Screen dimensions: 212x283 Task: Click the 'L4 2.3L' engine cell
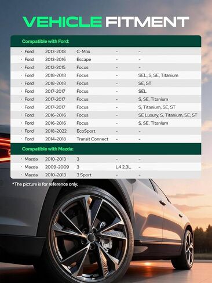pos(123,167)
